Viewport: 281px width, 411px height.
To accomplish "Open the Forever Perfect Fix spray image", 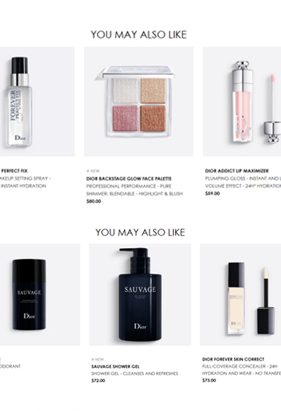I will [37, 101].
